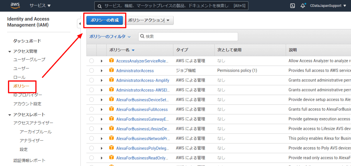351x166 pixels.
Task: Click policy box icon for AccessAnalyzerServiceRole
Action: pos(111,61)
